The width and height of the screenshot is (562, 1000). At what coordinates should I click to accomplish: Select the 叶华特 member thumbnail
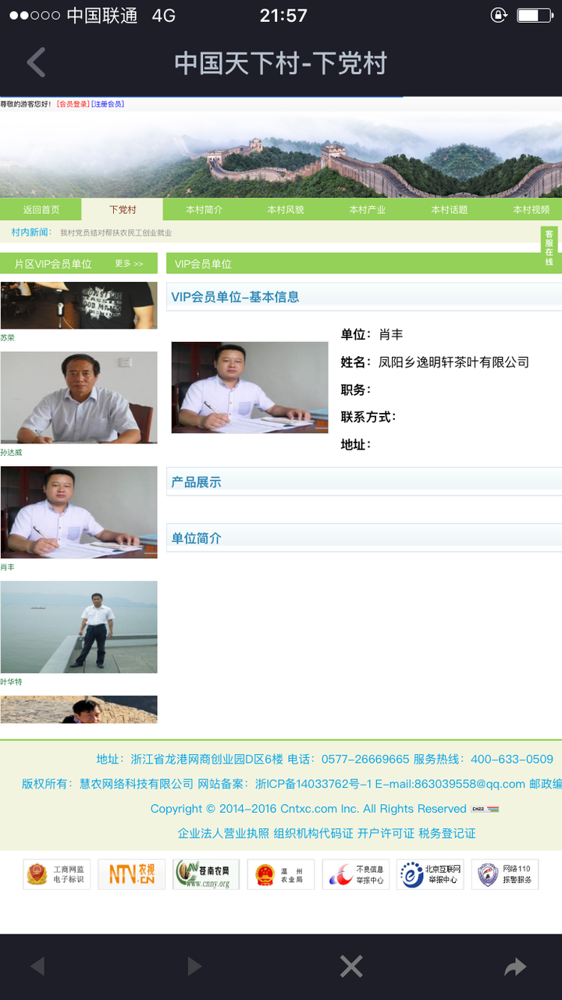[78, 627]
